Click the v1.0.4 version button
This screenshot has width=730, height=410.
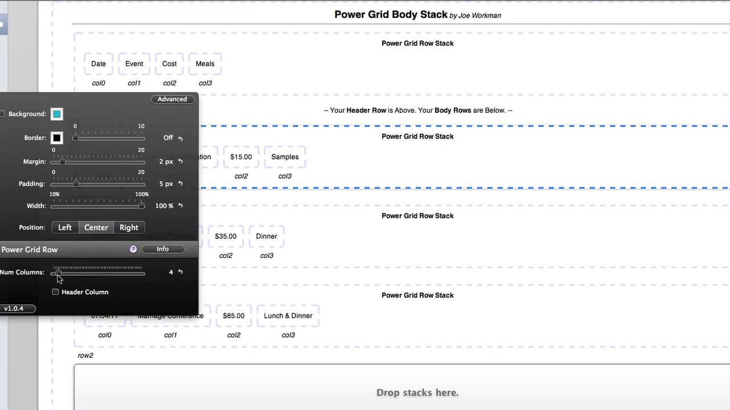click(x=17, y=309)
